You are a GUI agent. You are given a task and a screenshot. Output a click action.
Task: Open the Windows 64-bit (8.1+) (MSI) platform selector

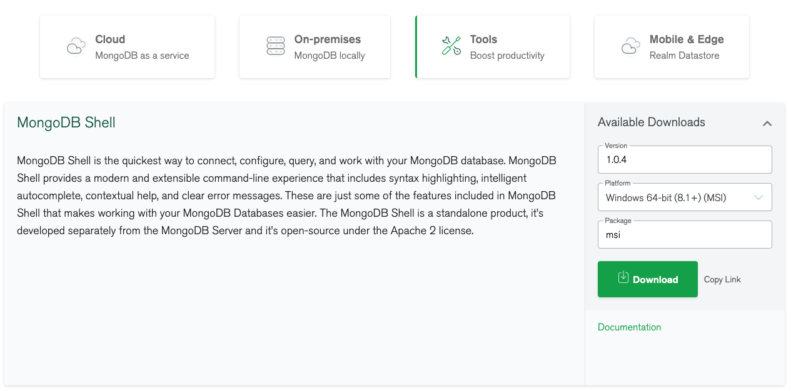[x=675, y=198]
